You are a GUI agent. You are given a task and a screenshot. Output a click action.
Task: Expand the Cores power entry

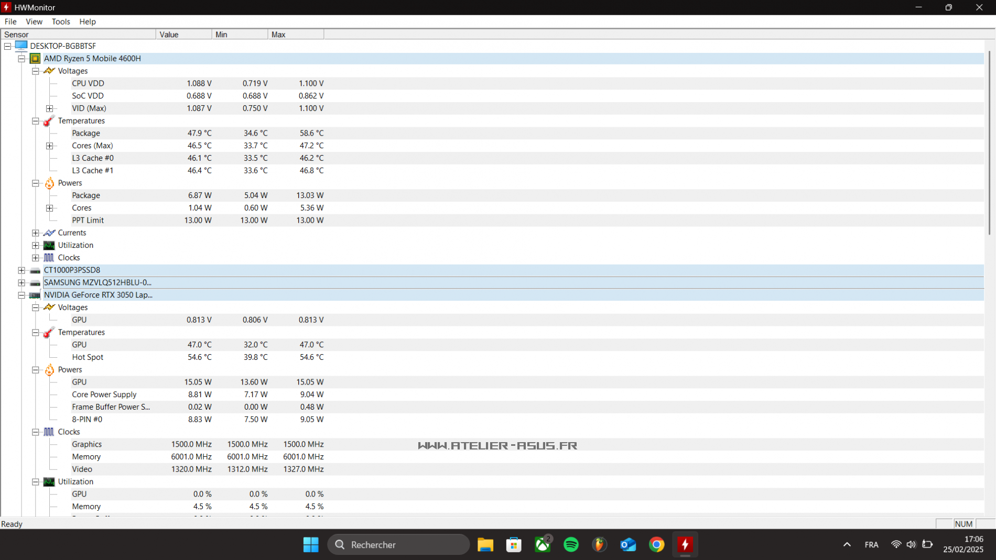click(50, 208)
